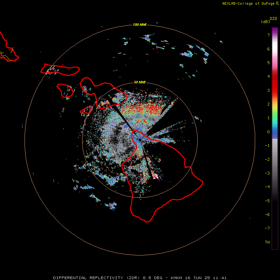Click the DZD legend title
Image resolution: width=280 pixels, height=280 pixels.
pyautogui.click(x=273, y=19)
